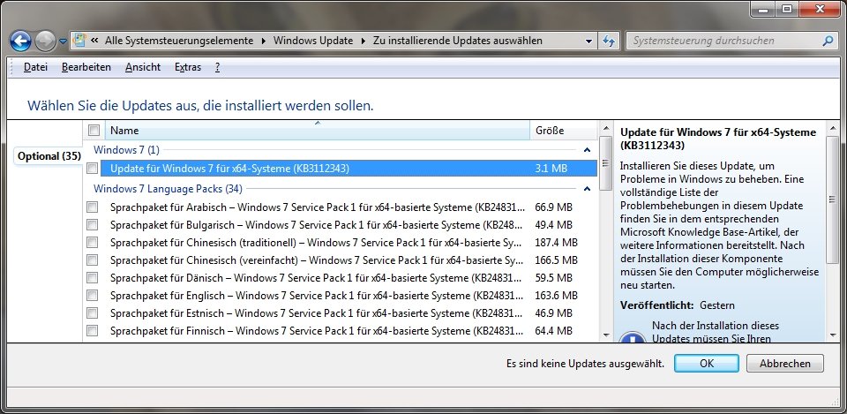This screenshot has height=414, width=847.
Task: Check the KB3112343 update checkbox
Action: coord(93,169)
